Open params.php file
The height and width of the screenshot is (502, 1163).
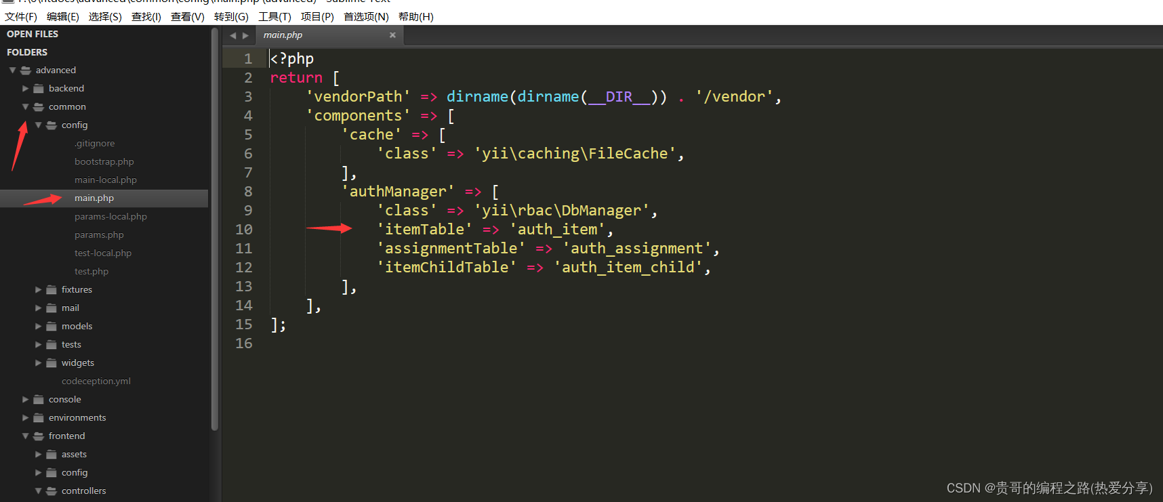(x=99, y=235)
